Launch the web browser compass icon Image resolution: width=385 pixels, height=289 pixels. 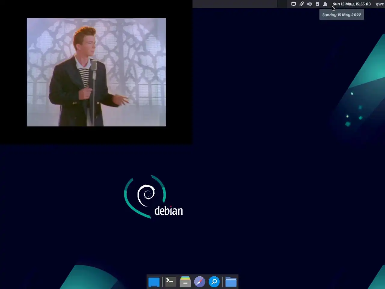[199, 282]
